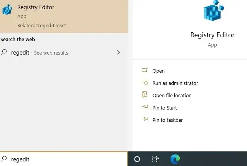247x166 pixels.
Task: Click the Open action icon
Action: [145, 71]
